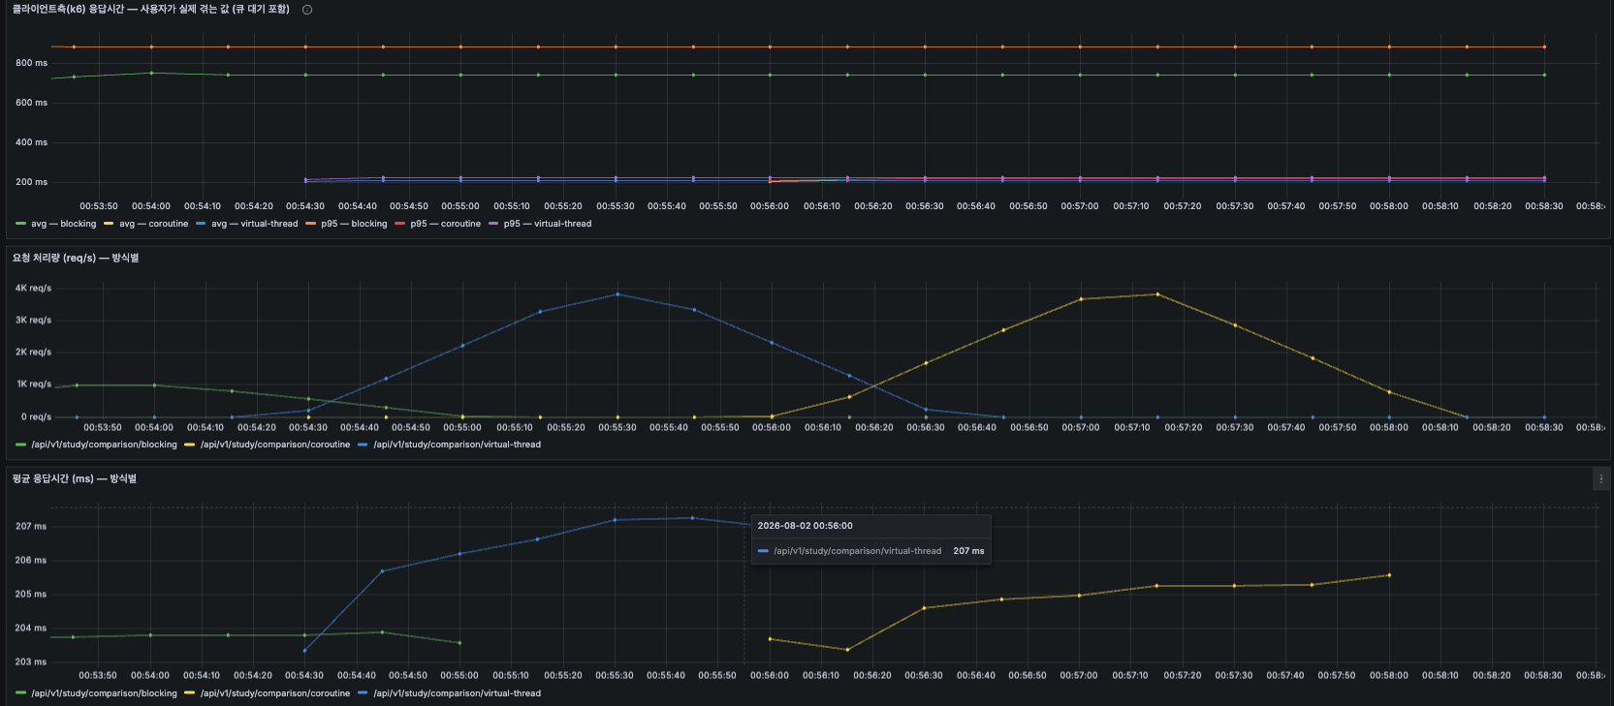Toggle coroutine series label in 평균 응답시간 legend
Viewport: 1614px width, 706px height.
click(275, 693)
